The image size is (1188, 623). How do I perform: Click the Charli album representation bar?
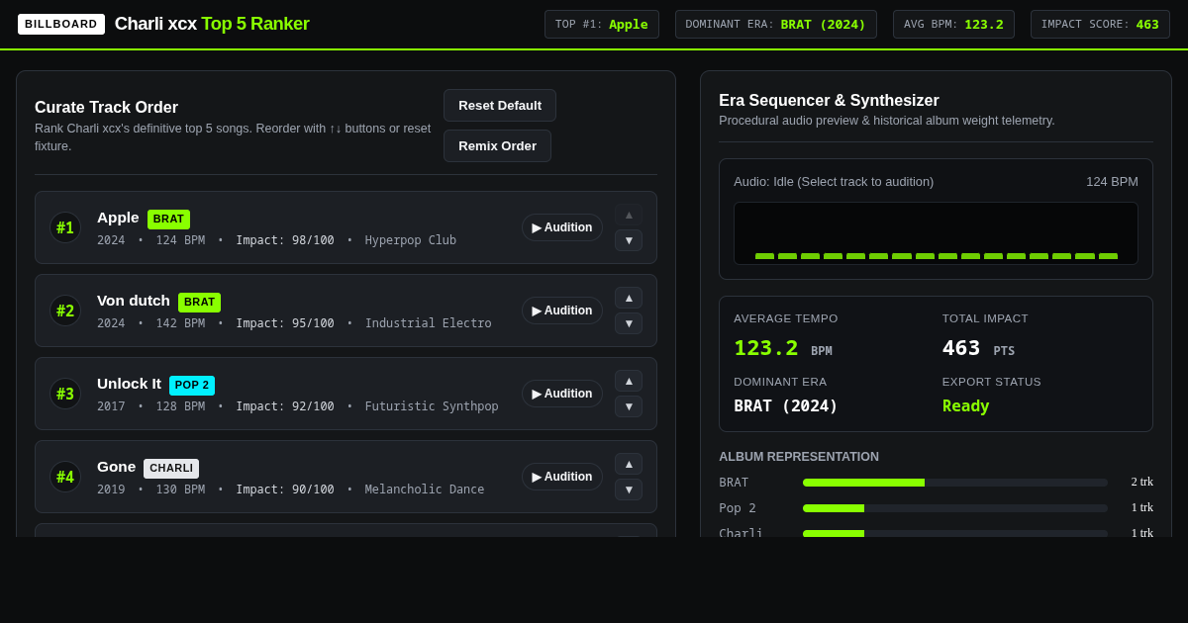955,534
